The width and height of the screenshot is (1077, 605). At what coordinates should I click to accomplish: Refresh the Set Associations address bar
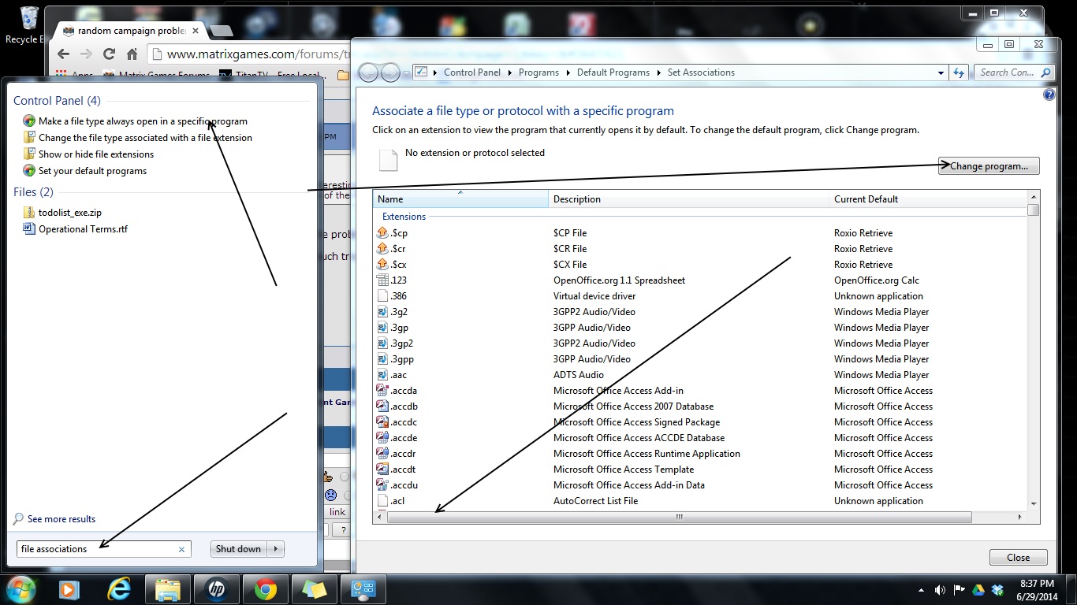tap(959, 72)
